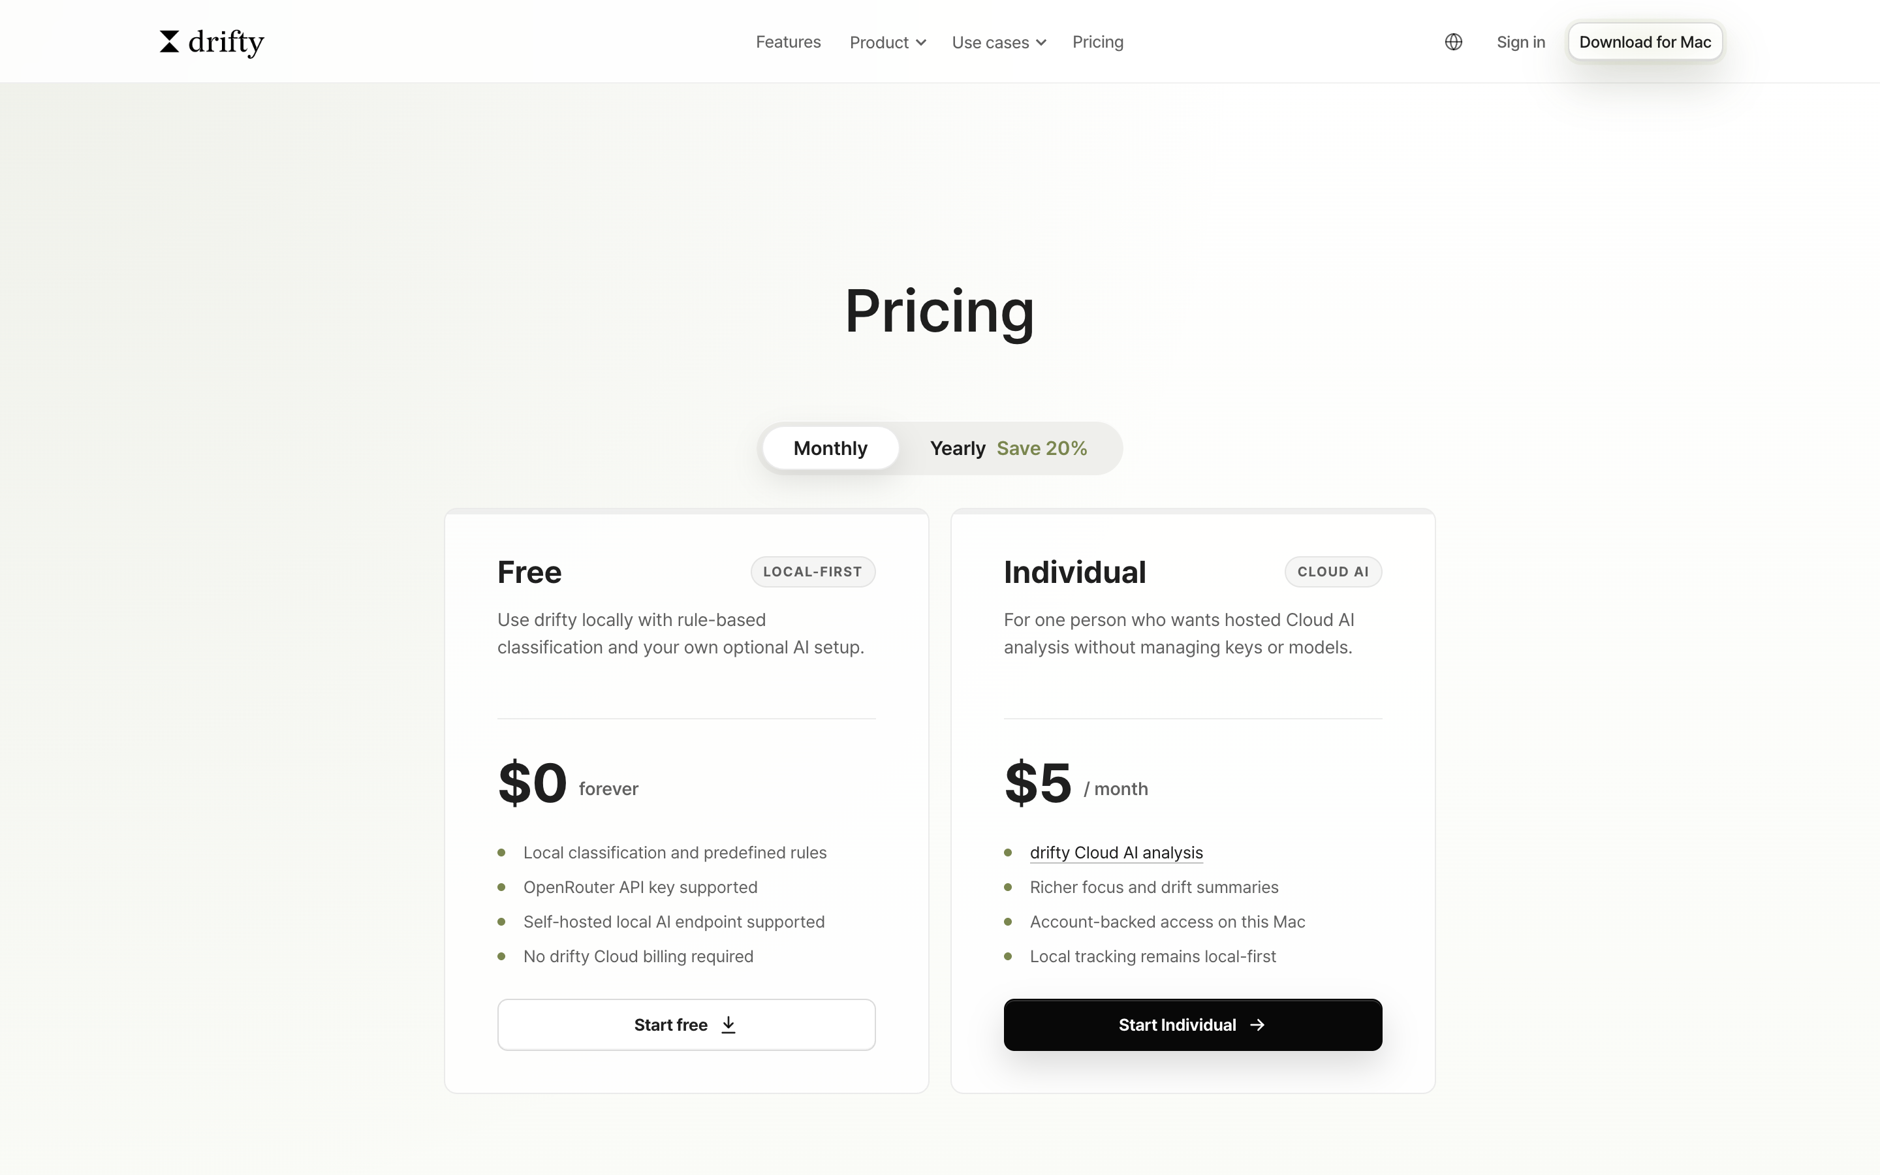Open the drifty Cloud AI analysis link
This screenshot has width=1880, height=1175.
[x=1116, y=853]
